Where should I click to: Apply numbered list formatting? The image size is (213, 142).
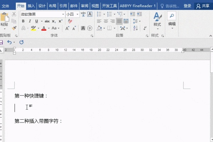pyautogui.click(x=109, y=14)
